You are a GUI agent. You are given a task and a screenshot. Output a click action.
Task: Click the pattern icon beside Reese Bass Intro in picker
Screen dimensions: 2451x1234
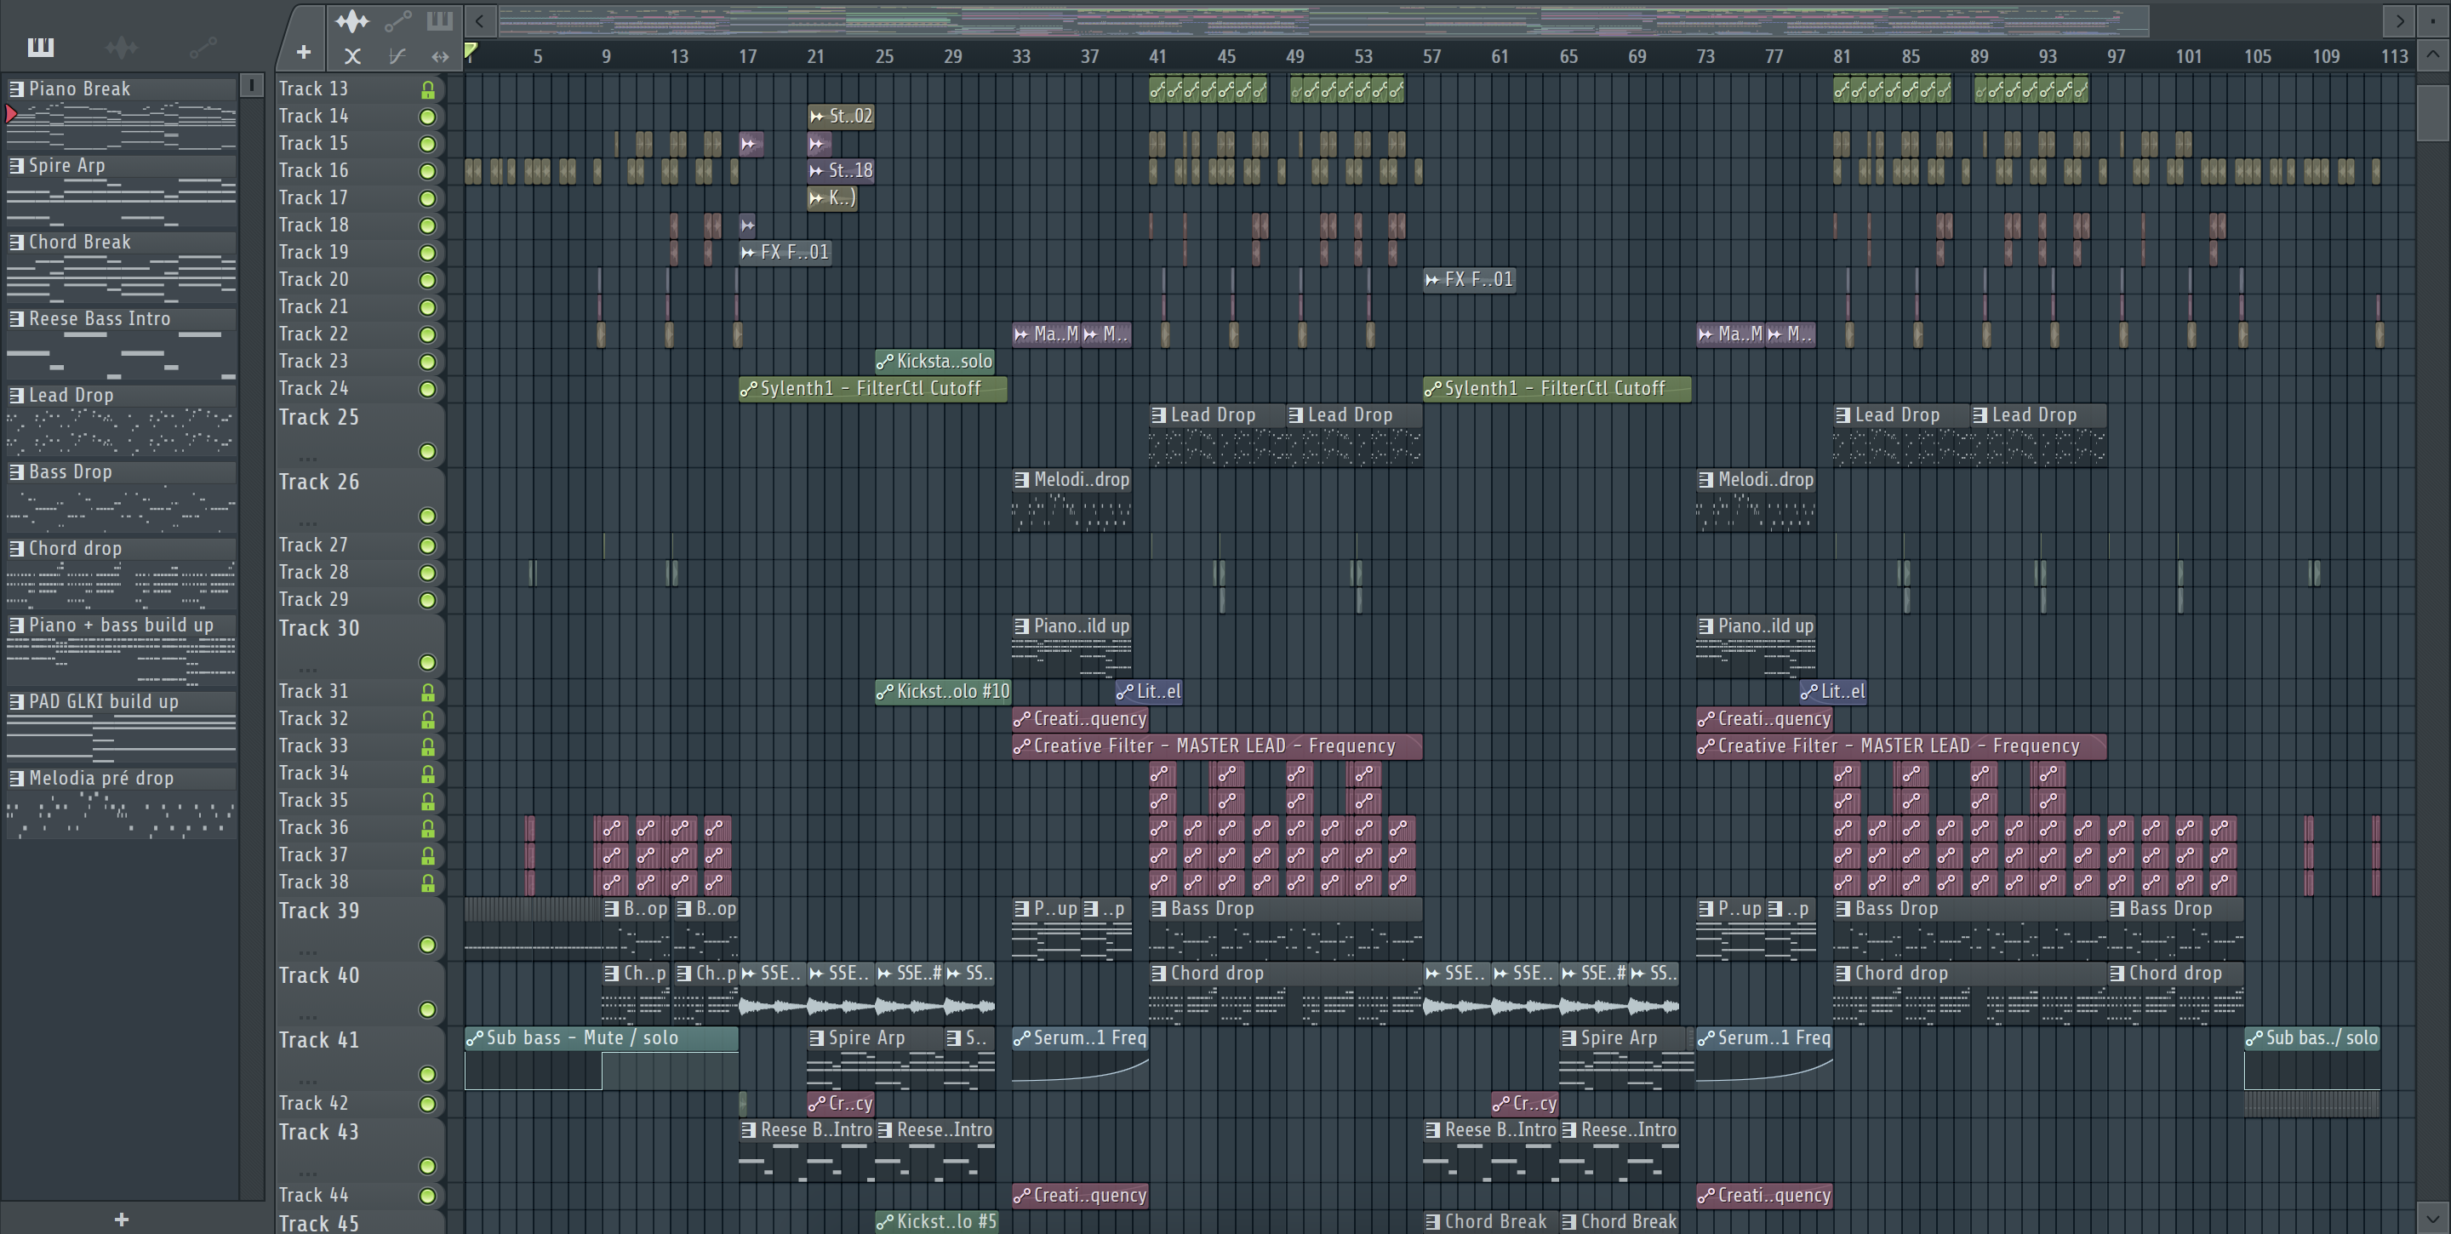click(16, 319)
